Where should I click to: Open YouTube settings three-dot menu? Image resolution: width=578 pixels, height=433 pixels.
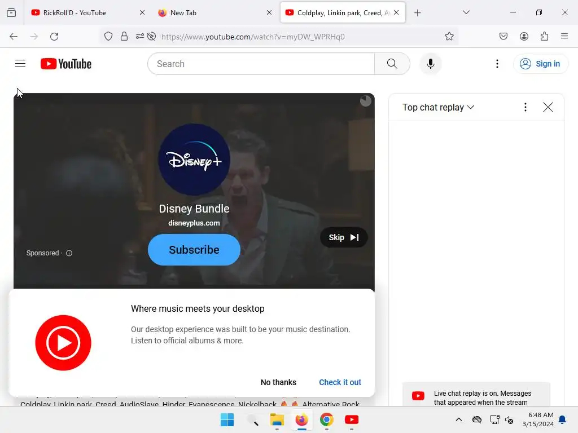click(x=497, y=64)
